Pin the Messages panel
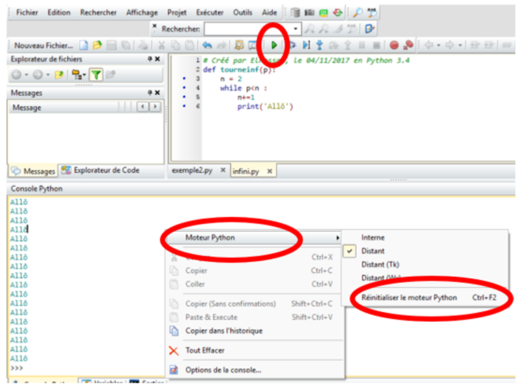The width and height of the screenshot is (532, 390). [149, 93]
